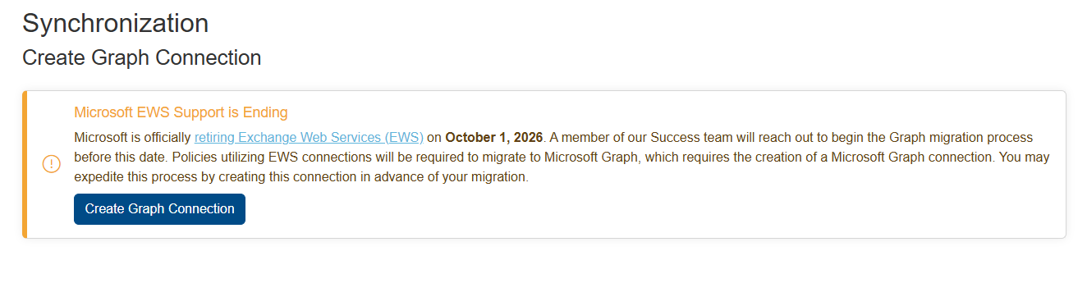The height and width of the screenshot is (306, 1087).
Task: Click the Microsoft EWS Support is Ending title
Action: pos(181,112)
